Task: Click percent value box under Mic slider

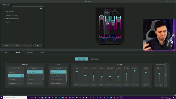Action: click(x=77, y=85)
